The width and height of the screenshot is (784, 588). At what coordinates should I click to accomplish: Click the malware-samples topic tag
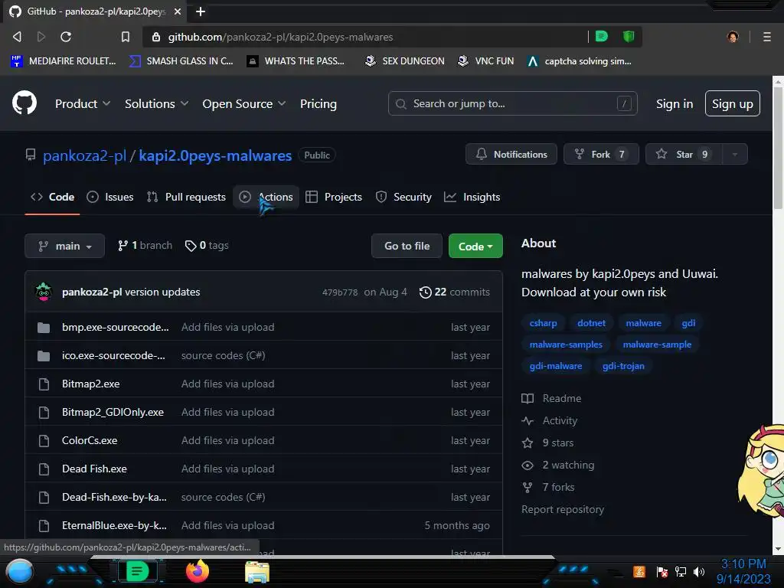point(566,345)
